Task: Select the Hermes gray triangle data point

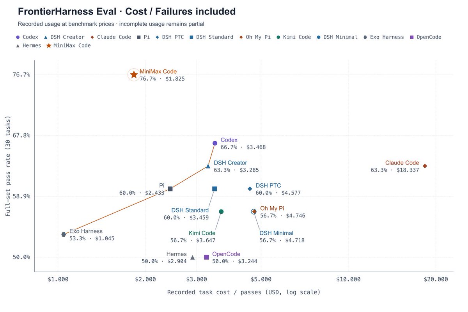Action: pos(192,257)
